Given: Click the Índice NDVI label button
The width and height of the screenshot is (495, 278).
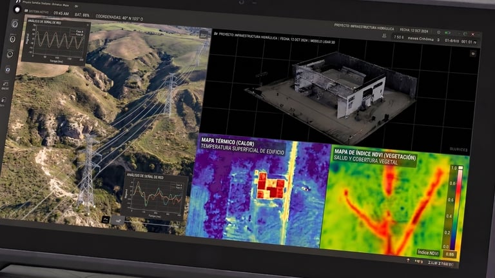Looking at the screenshot, I should pos(428,252).
